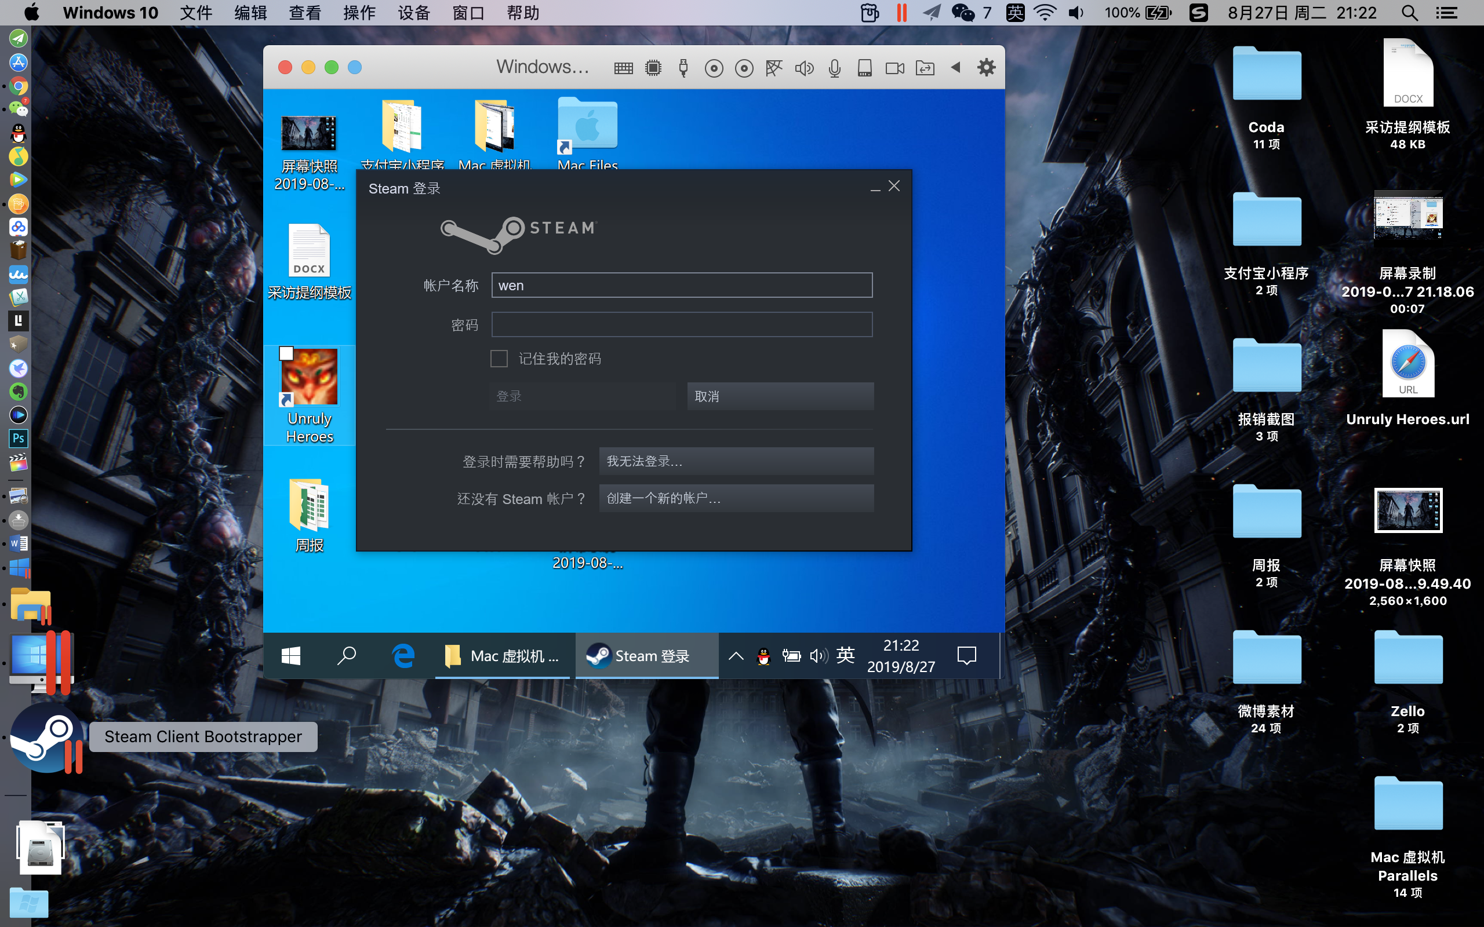Open the 帮助 menu in the Mac menu bar
Image resolution: width=1484 pixels, height=927 pixels.
(522, 12)
